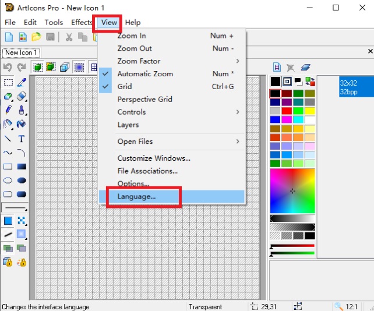Click the 12:1 zoom status indicator
Screen dimensions: 374x311
347,306
